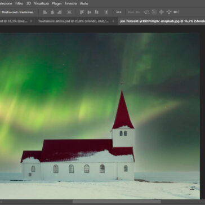Align left edges of layers
Image resolution: width=205 pixels, height=205 pixels.
pyautogui.click(x=44, y=12)
